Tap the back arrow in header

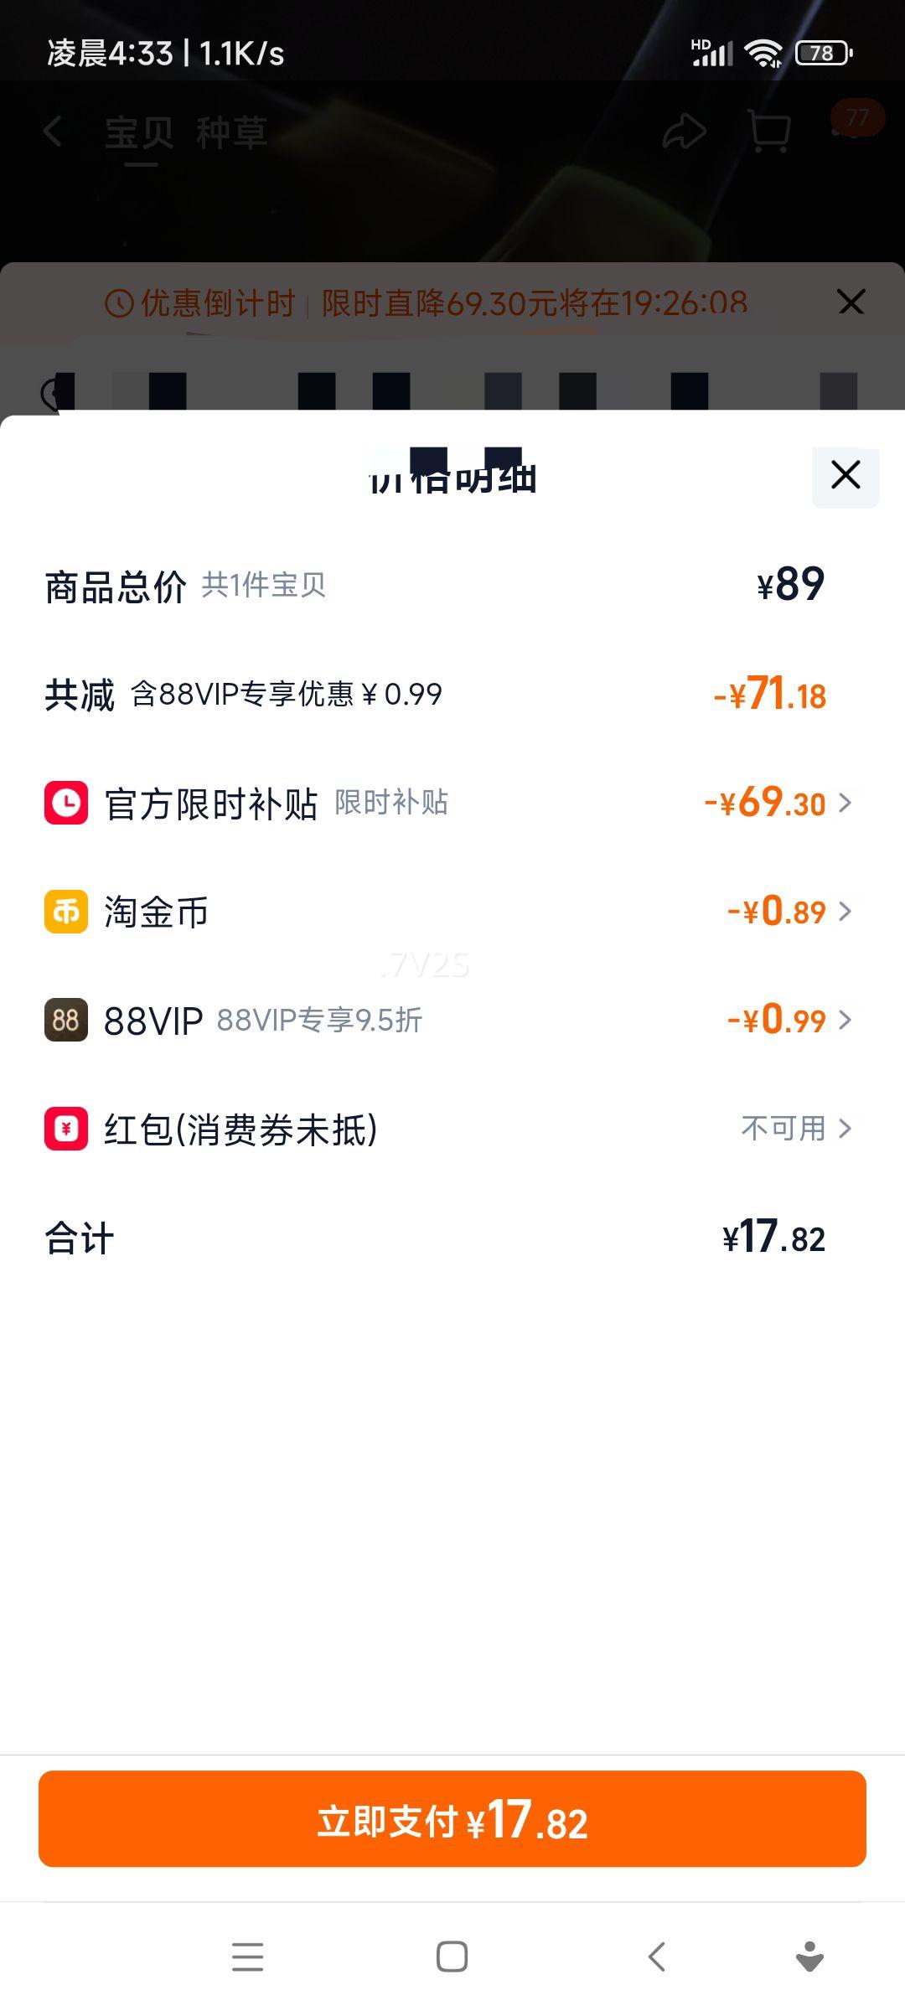coord(53,132)
